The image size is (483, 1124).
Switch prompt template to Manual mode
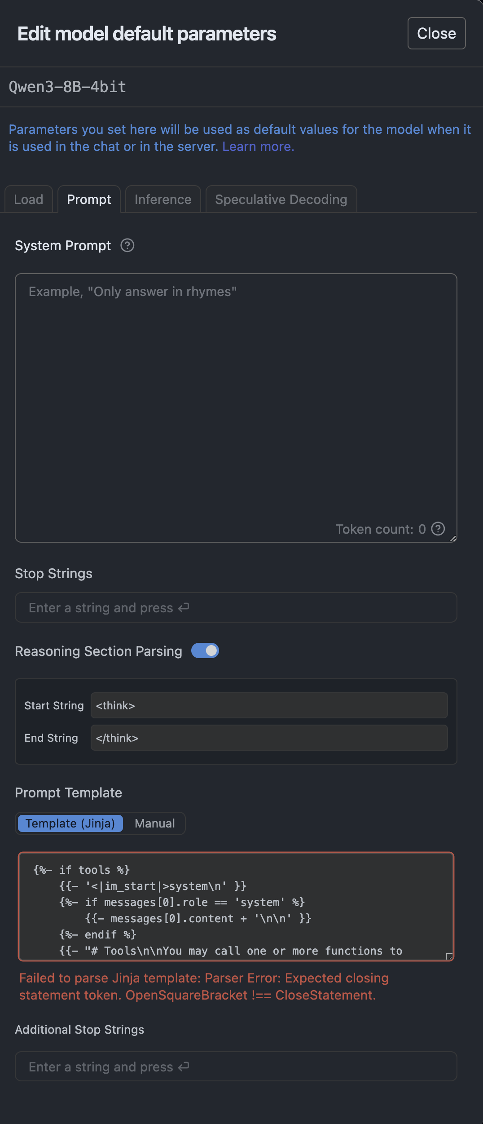tap(154, 823)
